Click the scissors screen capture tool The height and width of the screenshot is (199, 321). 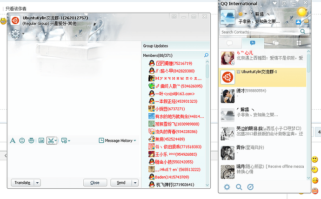(x=51, y=140)
